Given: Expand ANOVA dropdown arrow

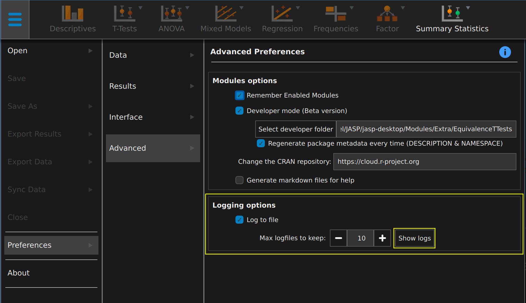Looking at the screenshot, I should [x=187, y=8].
